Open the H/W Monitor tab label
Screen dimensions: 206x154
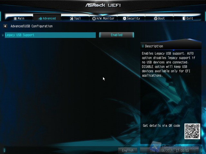coord(105,19)
